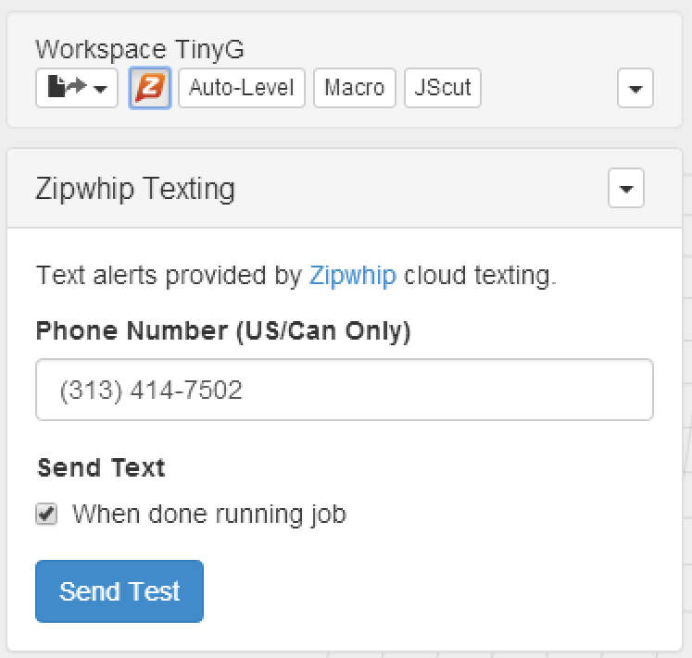Open the Zipwhip Texting panel dropdown
The width and height of the screenshot is (692, 658).
click(x=625, y=189)
